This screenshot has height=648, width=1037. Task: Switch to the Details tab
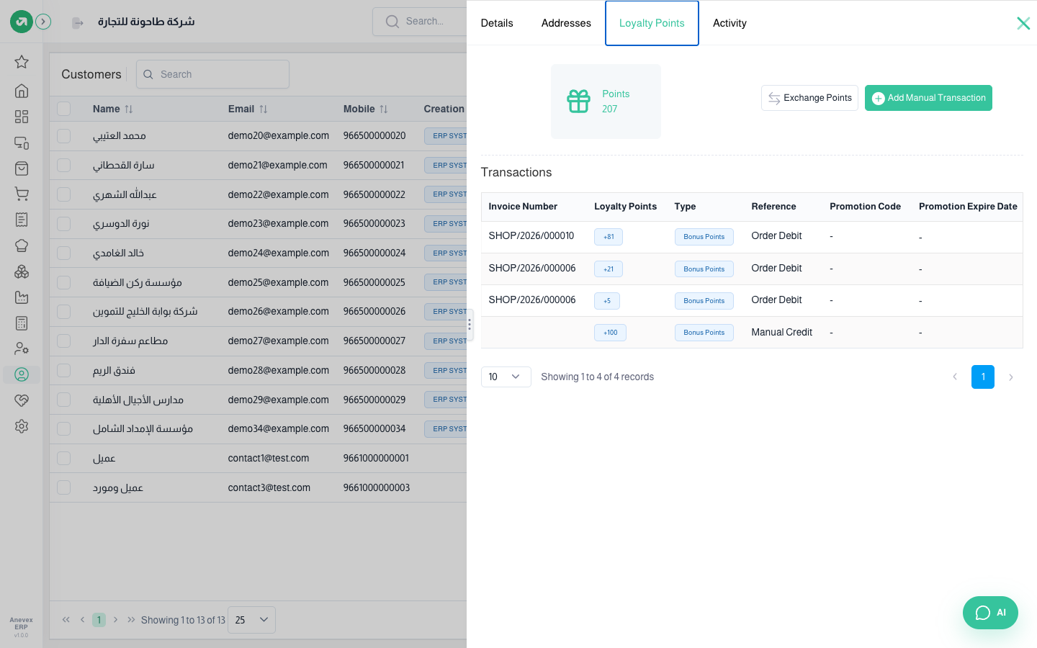pos(497,23)
